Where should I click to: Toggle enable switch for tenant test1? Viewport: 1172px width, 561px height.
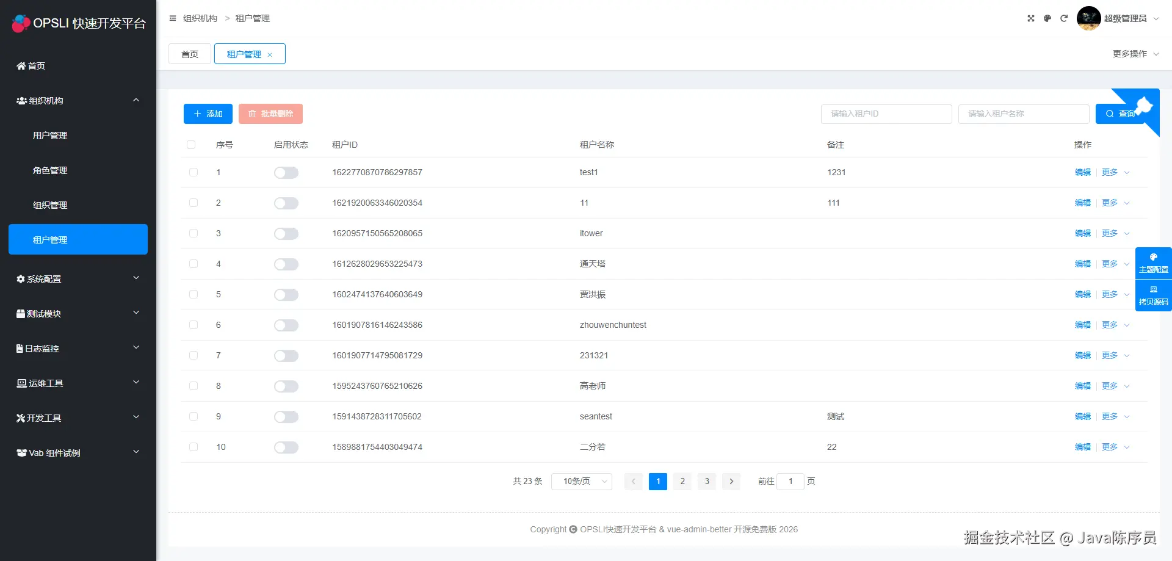(286, 173)
